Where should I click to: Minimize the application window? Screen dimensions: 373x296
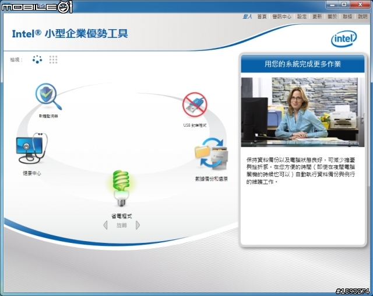[x=333, y=5]
